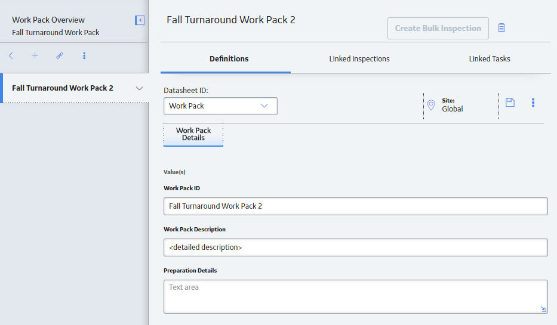
Task: Select Fall Turnaround Work Pack 2 tree item
Action: point(63,88)
